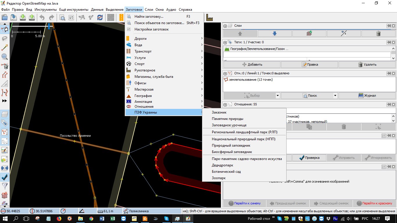Click the Проверка validation button
The width and height of the screenshot is (397, 223).
[x=309, y=158]
